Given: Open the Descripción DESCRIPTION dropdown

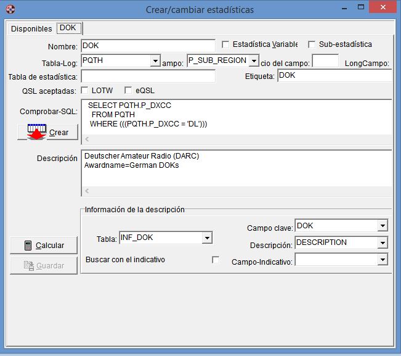Looking at the screenshot, I should point(383,243).
